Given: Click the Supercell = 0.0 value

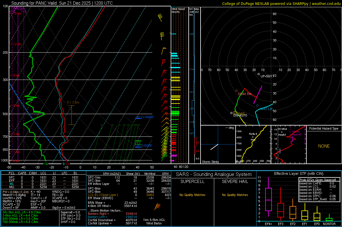Looking at the screenshot, I should (x=70, y=212).
